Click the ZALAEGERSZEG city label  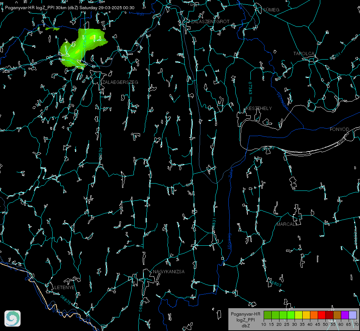[120, 82]
